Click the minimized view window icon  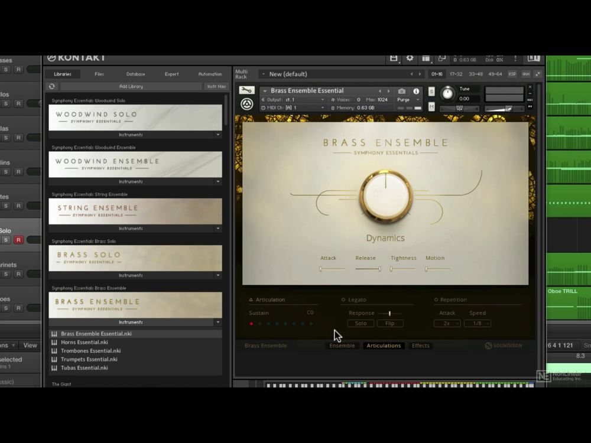pos(441,58)
